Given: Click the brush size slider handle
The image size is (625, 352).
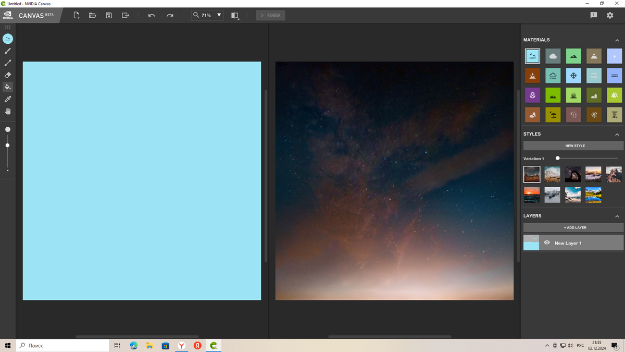Looking at the screenshot, I should (x=8, y=145).
